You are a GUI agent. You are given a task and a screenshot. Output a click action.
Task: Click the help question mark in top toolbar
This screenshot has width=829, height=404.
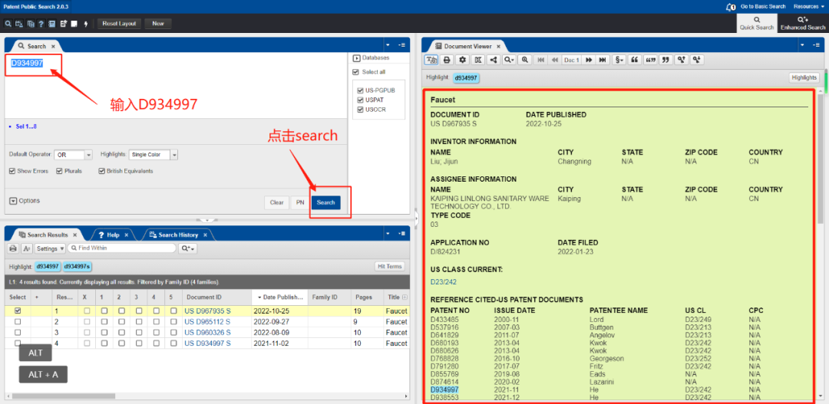click(x=41, y=24)
